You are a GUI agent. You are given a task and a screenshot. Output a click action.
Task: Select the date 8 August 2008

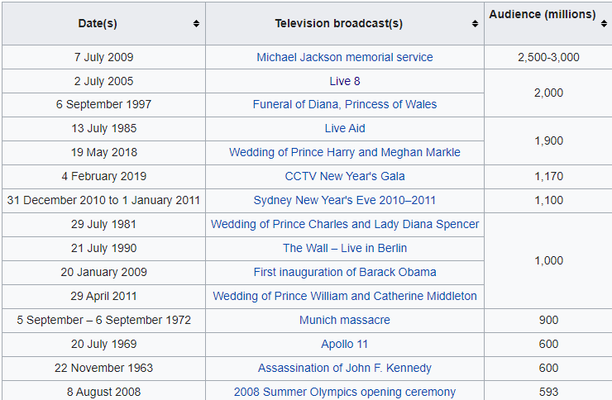tap(104, 392)
